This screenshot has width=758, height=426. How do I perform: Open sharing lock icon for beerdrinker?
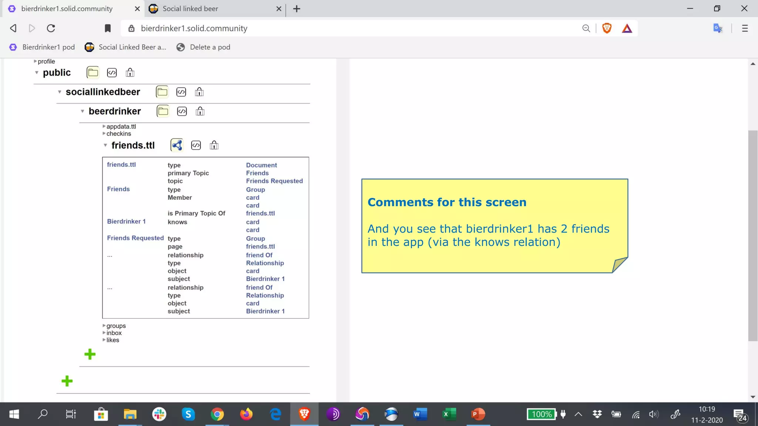point(200,111)
